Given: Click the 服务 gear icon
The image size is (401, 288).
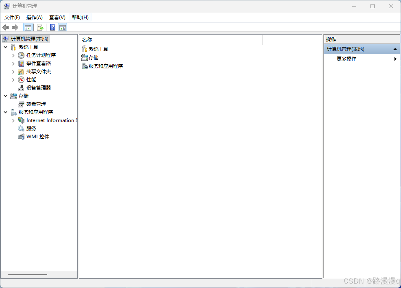Looking at the screenshot, I should click(21, 129).
